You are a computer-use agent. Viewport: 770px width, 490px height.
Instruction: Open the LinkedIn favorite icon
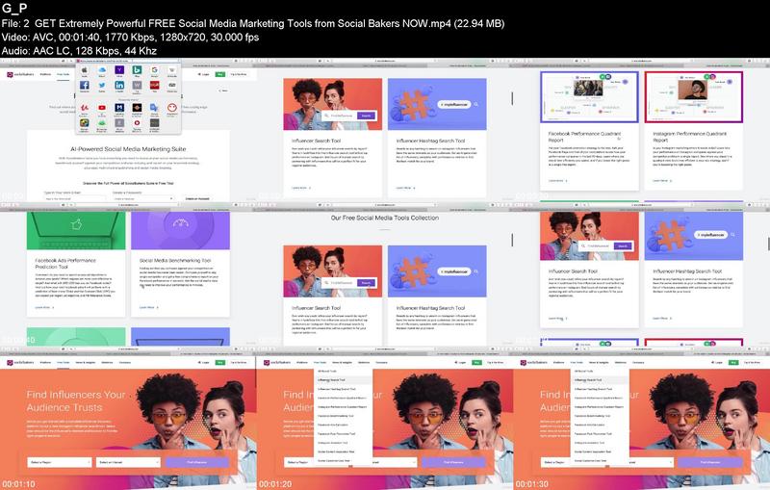click(119, 85)
